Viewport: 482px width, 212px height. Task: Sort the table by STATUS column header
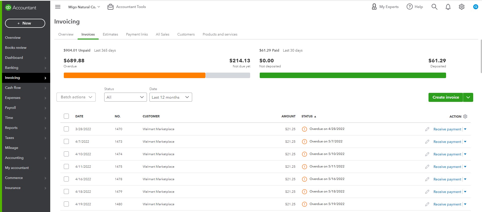[x=309, y=116]
